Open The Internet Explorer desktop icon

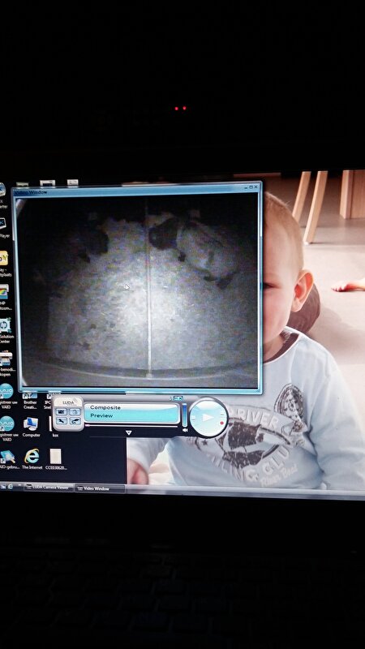[32, 459]
